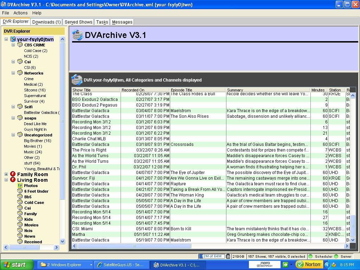Screen dimensions: 360x270
Task: Select the Music (24) tree item
Action: point(33,152)
